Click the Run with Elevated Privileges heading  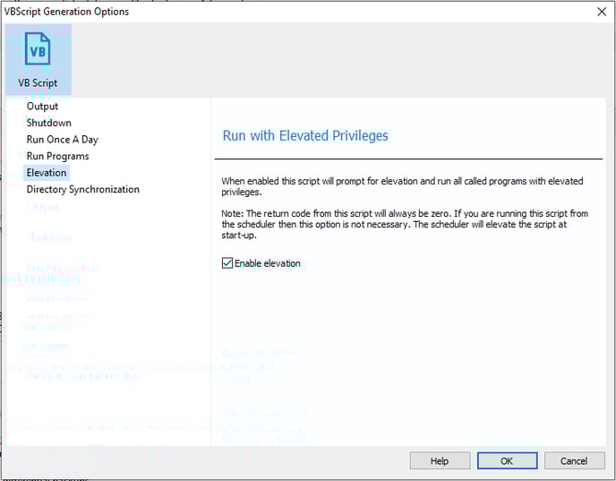coord(305,135)
